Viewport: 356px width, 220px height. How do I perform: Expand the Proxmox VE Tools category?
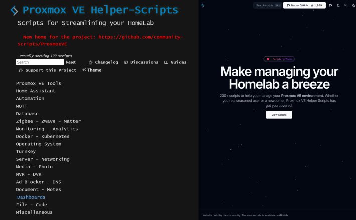tap(39, 83)
